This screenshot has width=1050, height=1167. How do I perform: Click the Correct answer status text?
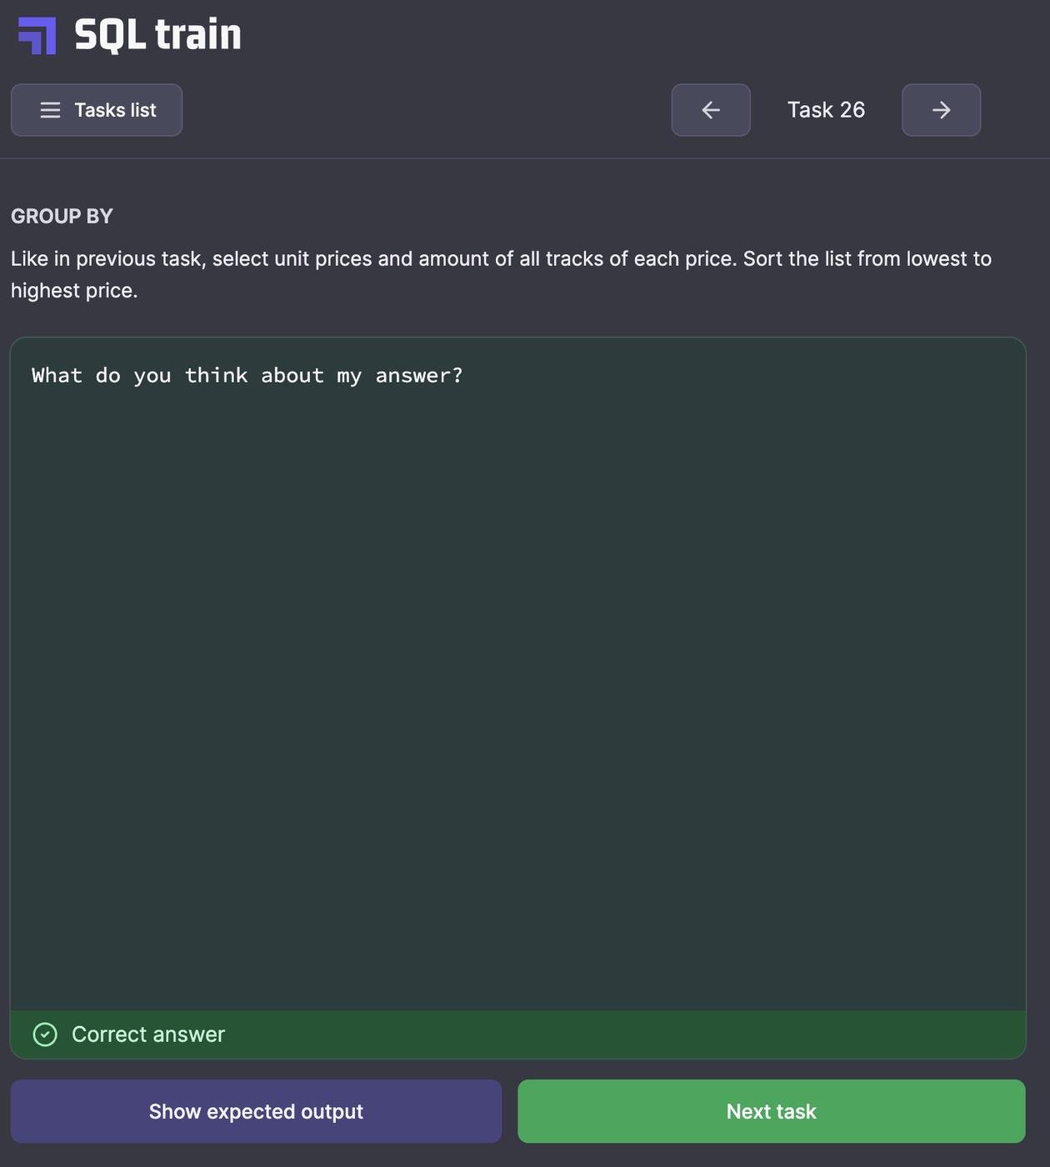[x=148, y=1034]
